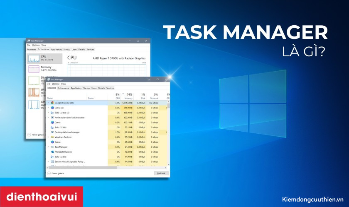
Task: Open Details tab in front window
Action: tap(101, 88)
